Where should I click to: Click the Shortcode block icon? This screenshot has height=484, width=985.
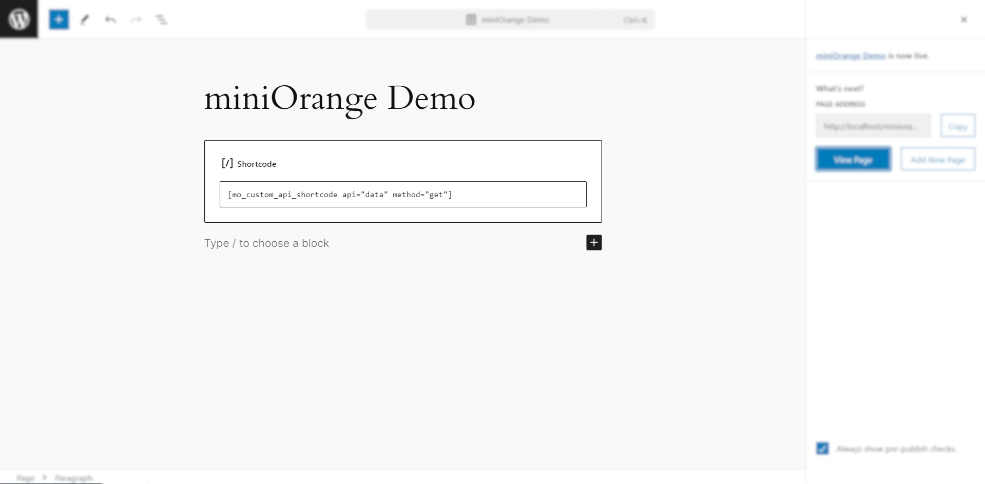coord(227,163)
